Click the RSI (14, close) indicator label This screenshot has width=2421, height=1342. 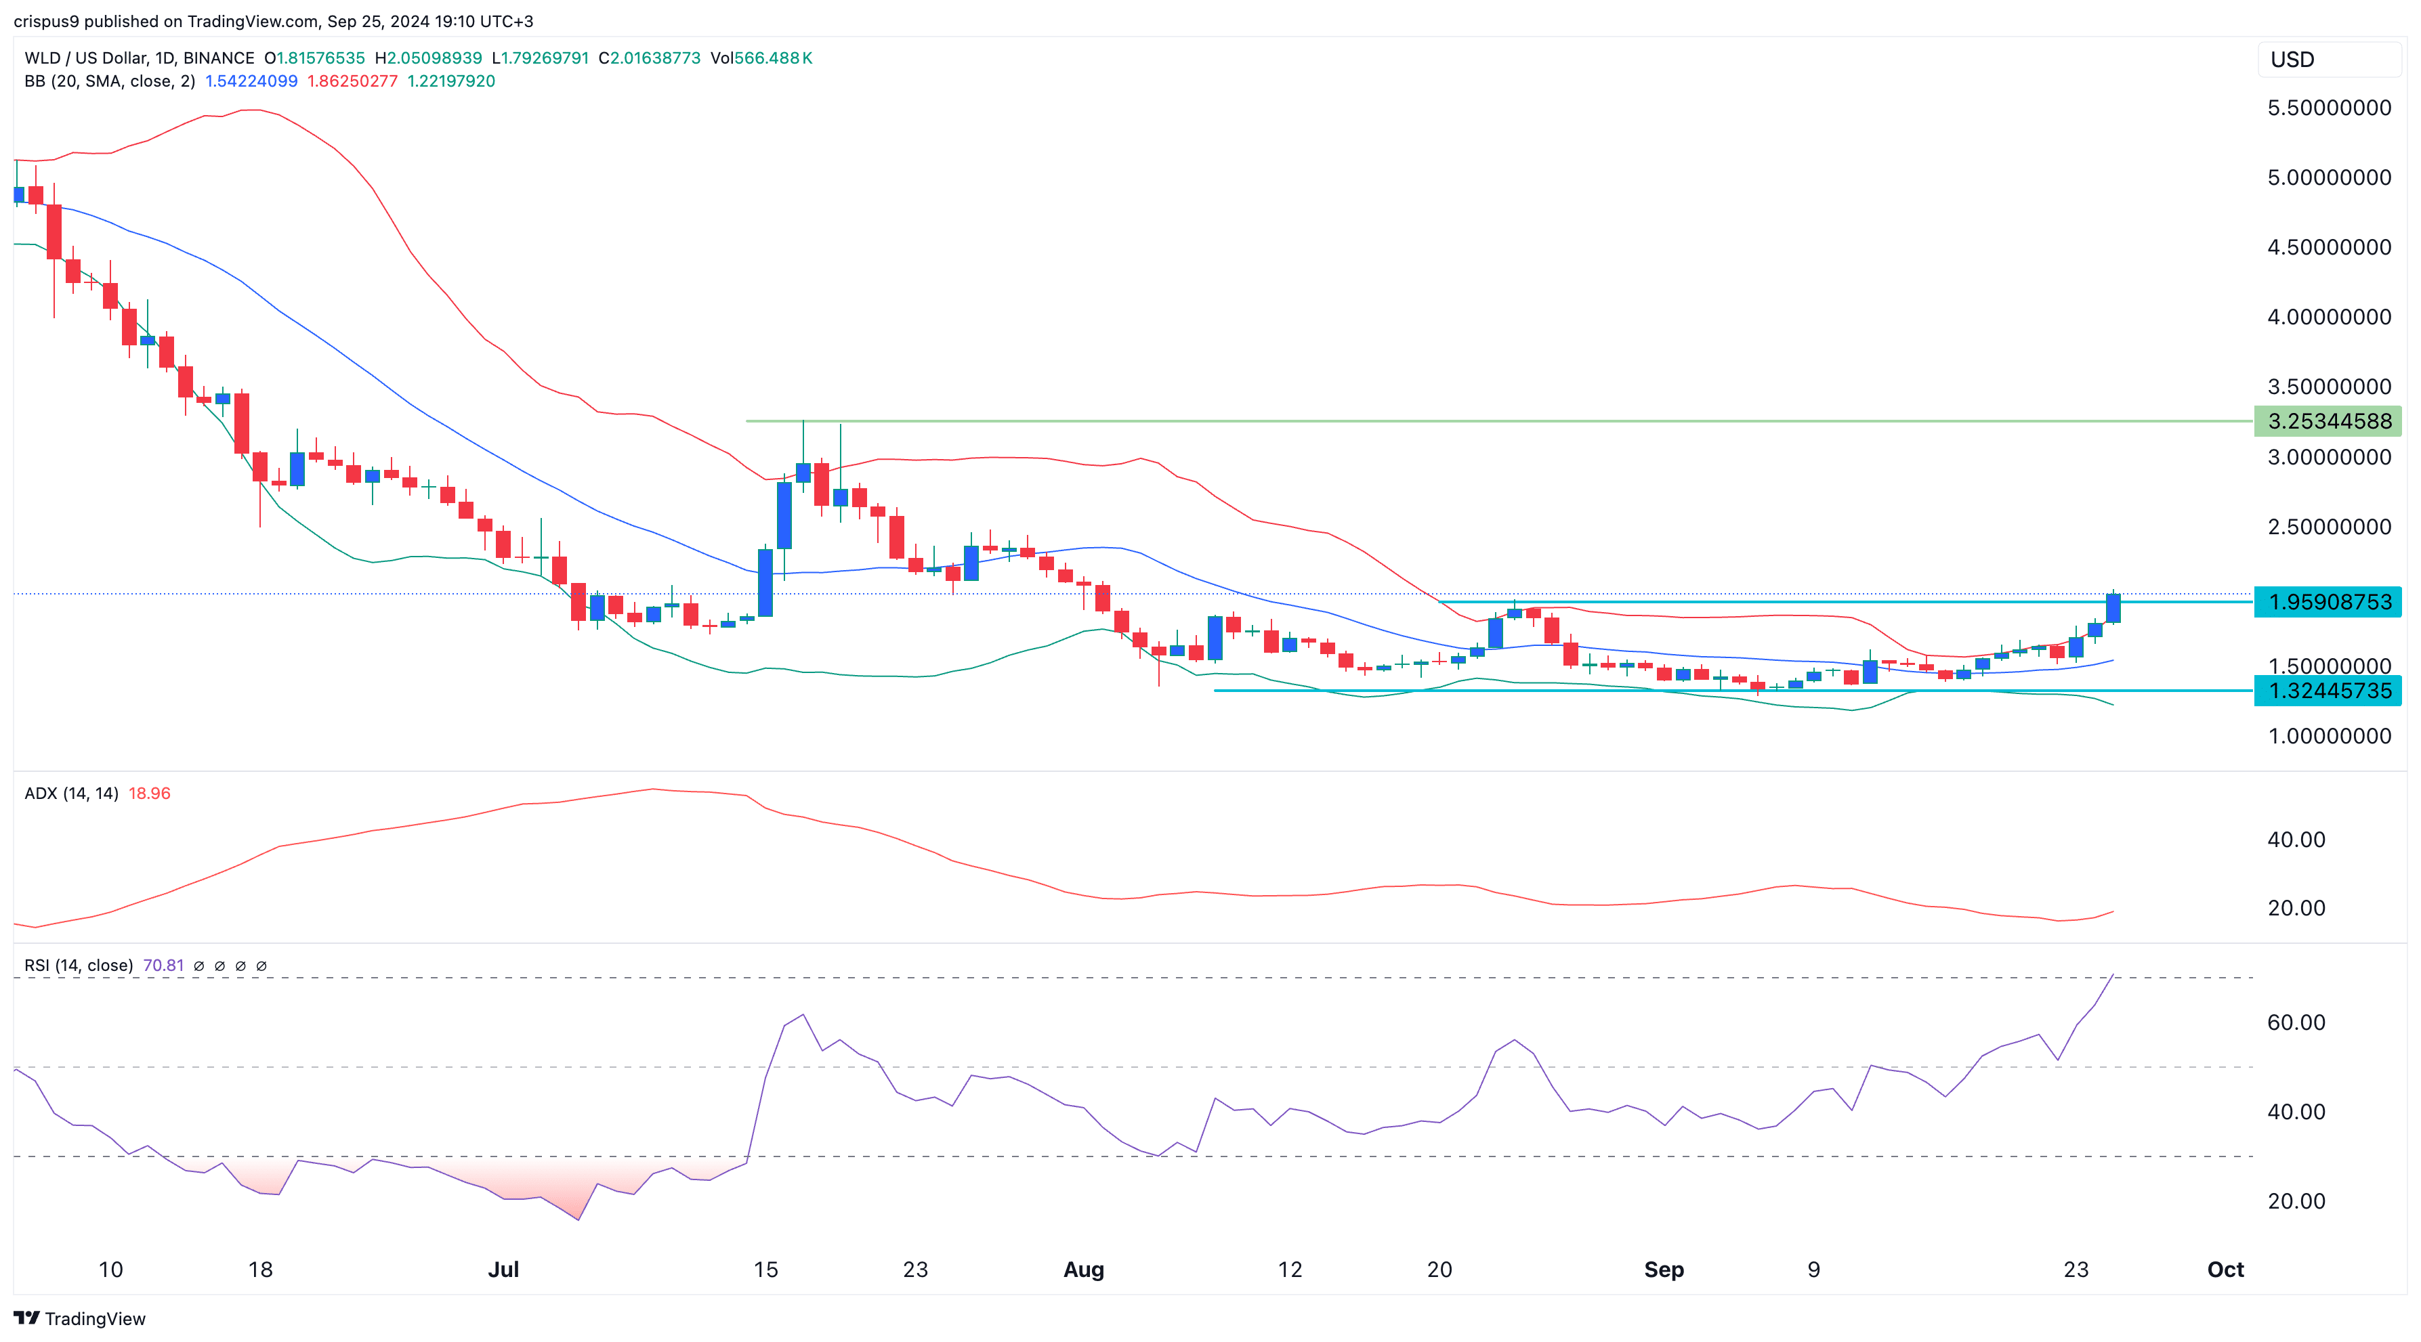coord(79,966)
